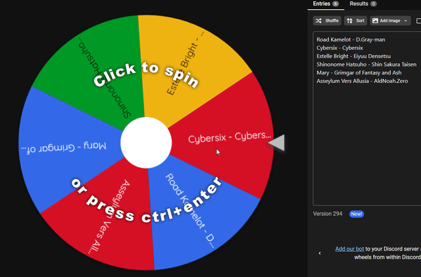This screenshot has width=421, height=277.
Task: Click the Cybersix - Cybersix entry line
Action: coord(339,48)
